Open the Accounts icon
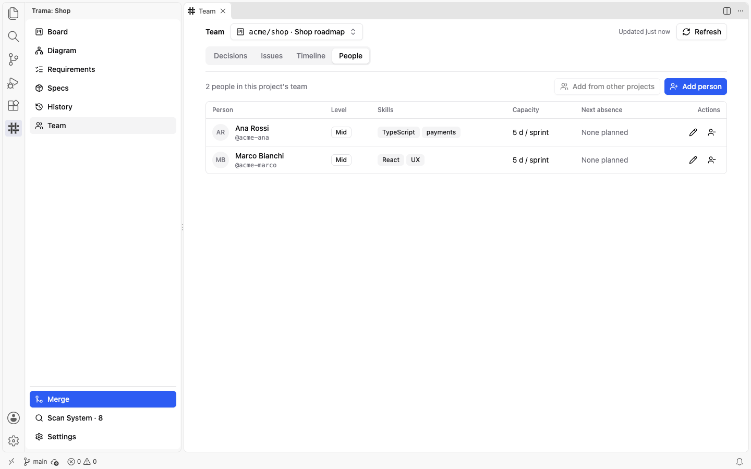This screenshot has width=751, height=469. (14, 418)
